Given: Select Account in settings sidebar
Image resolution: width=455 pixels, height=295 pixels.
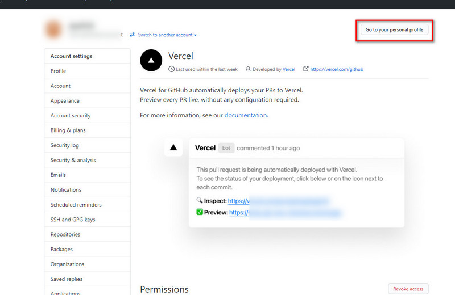Looking at the screenshot, I should pyautogui.click(x=88, y=86).
